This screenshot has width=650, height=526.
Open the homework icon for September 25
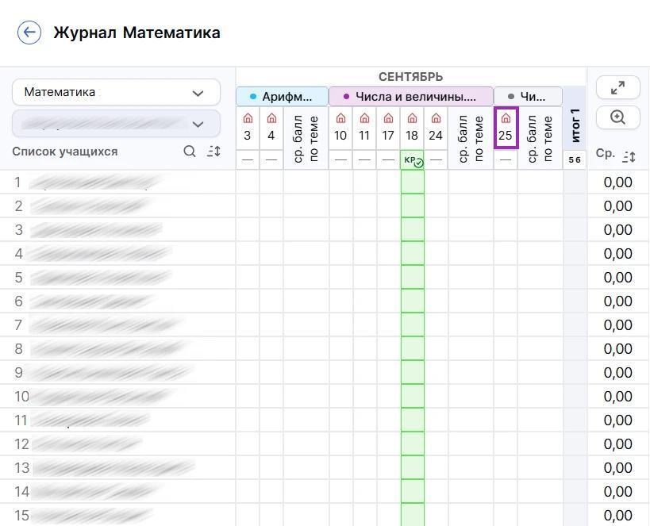click(x=506, y=118)
